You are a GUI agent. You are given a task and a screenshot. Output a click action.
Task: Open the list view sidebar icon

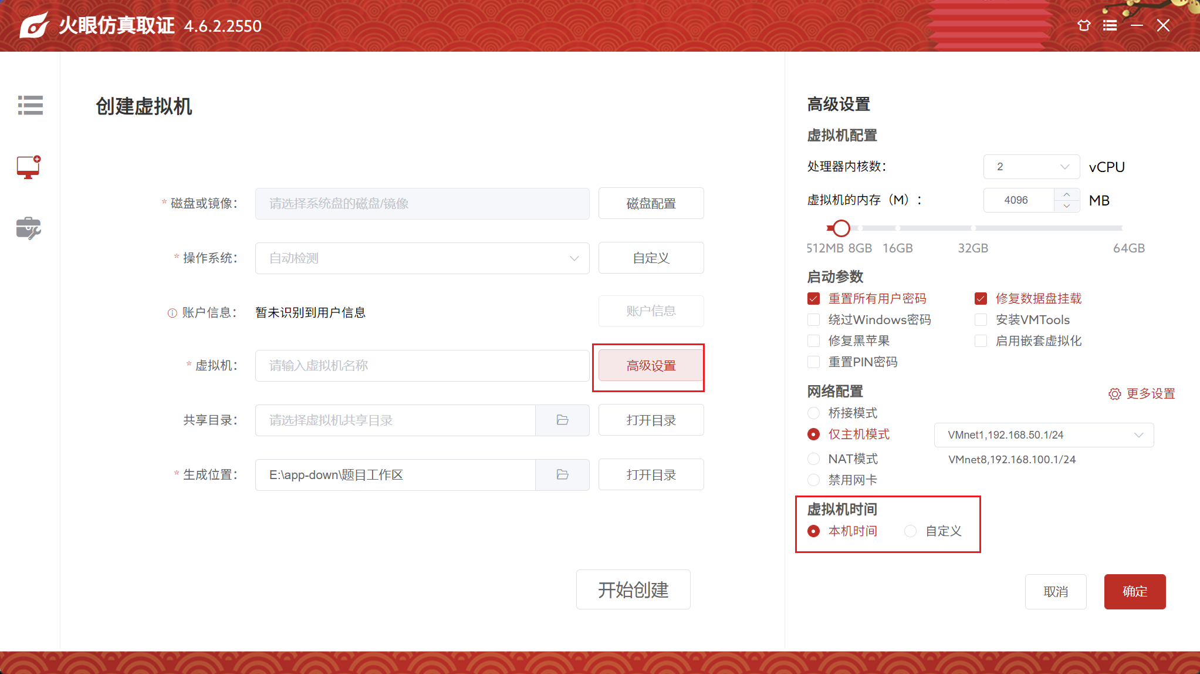click(x=30, y=106)
